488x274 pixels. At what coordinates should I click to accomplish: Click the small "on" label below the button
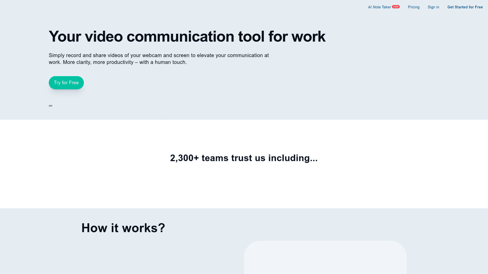point(50,106)
